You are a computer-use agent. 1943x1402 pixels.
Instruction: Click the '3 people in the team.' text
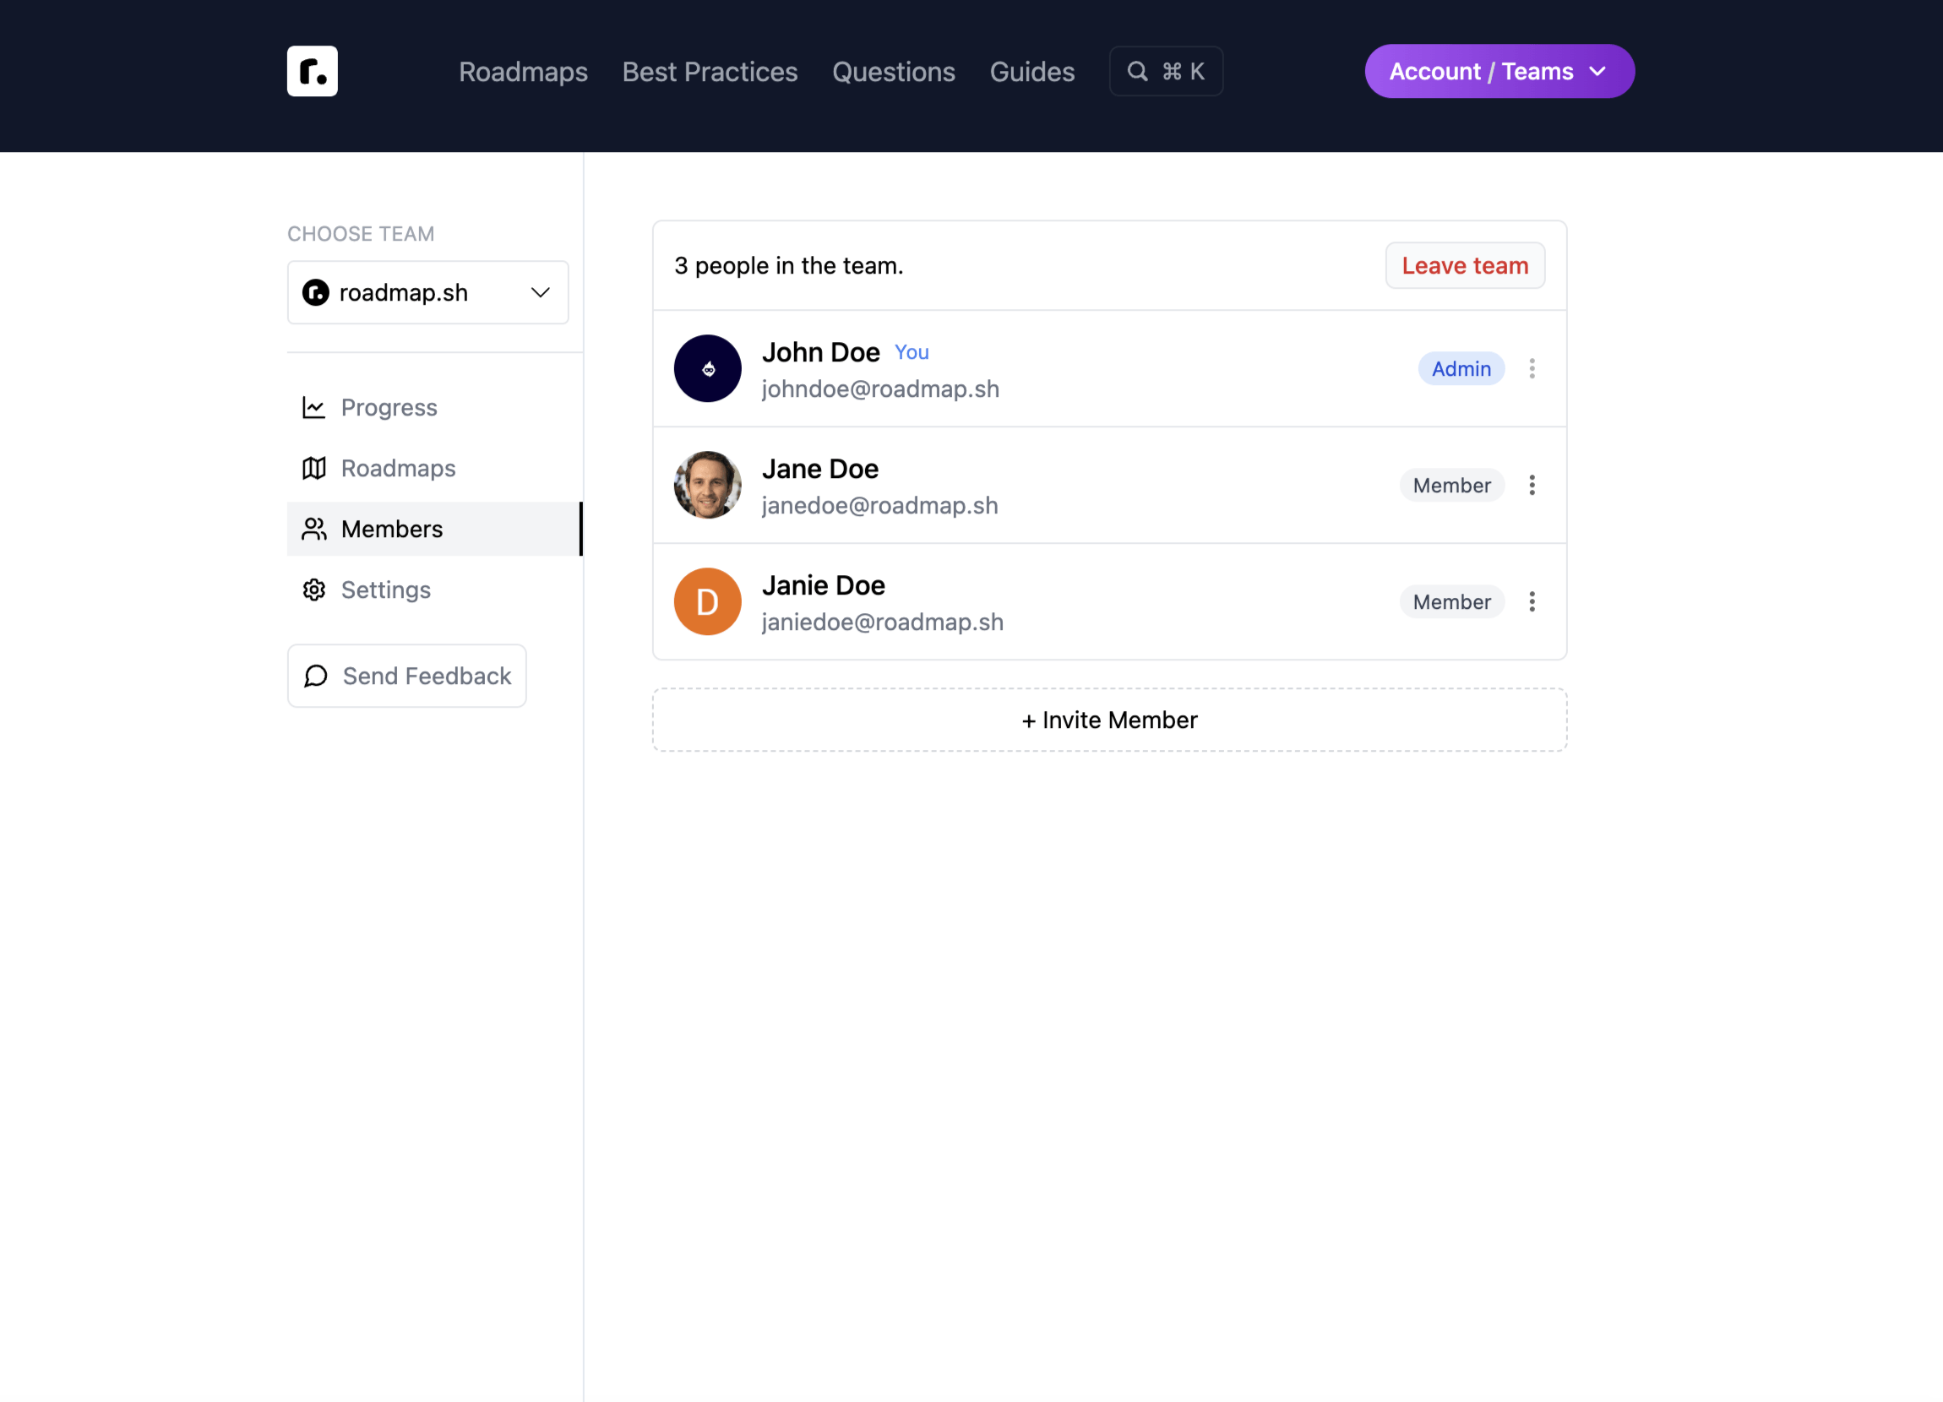click(788, 265)
